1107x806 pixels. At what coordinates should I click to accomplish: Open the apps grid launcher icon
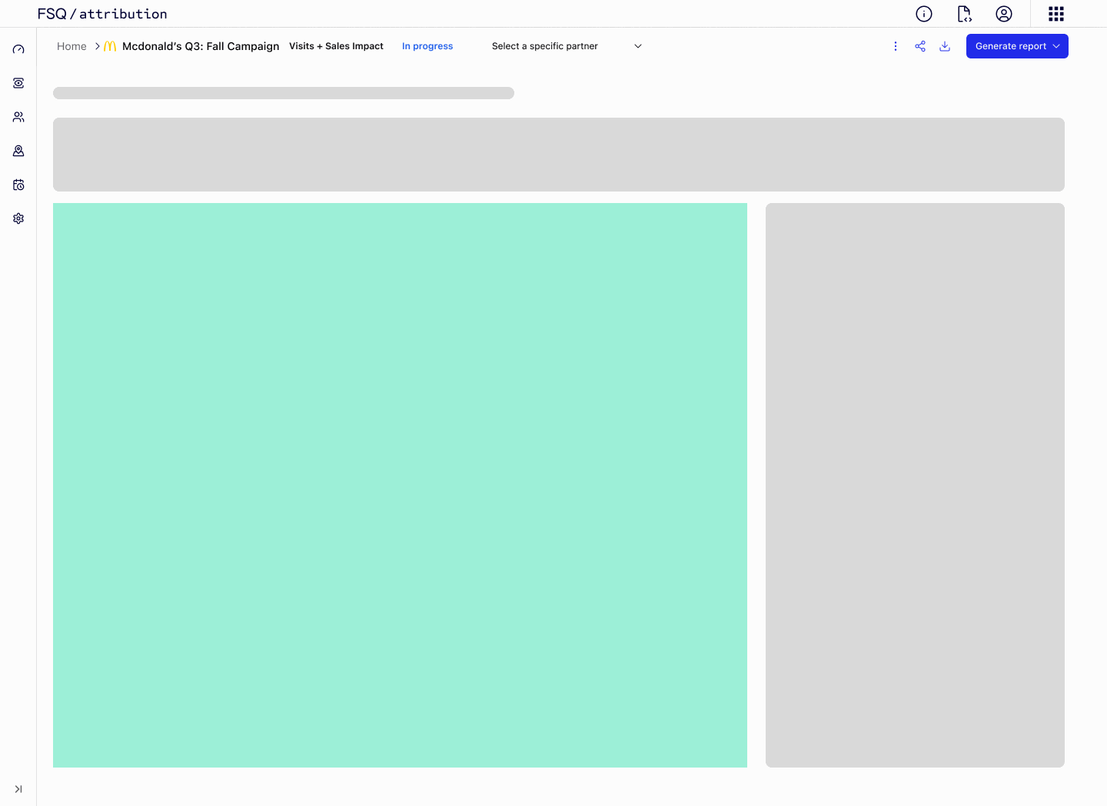(1056, 14)
